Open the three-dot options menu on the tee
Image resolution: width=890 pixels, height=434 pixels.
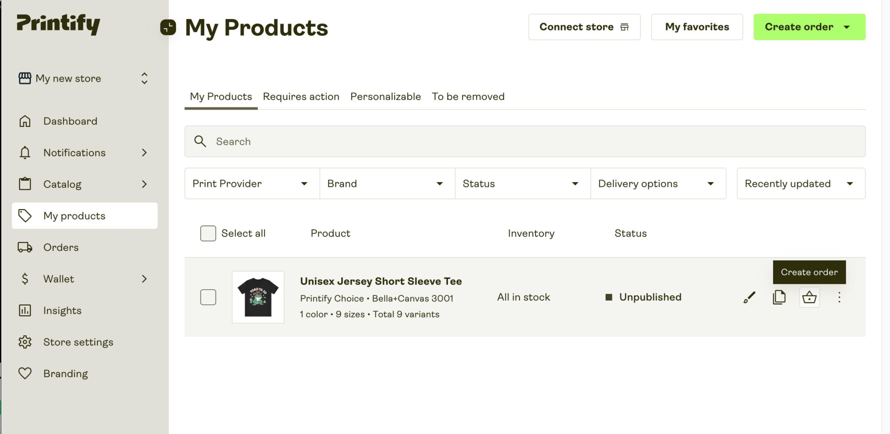pos(839,297)
